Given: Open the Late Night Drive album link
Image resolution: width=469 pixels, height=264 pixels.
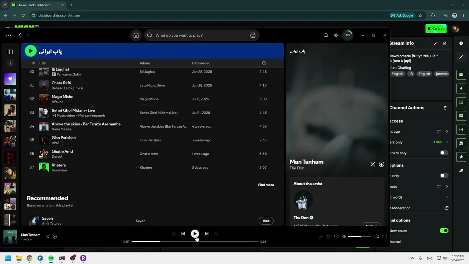Looking at the screenshot, I should [152, 85].
